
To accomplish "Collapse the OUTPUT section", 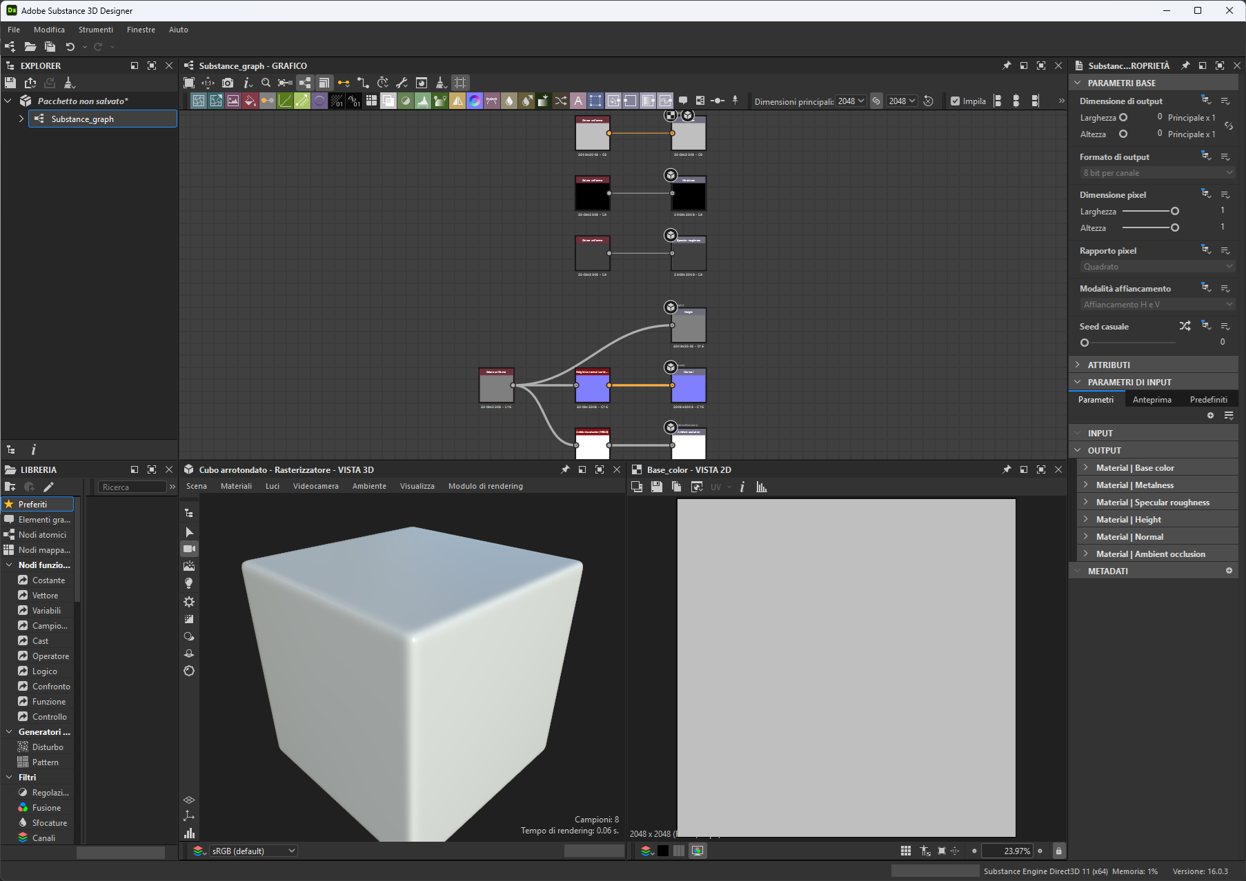I will [1078, 450].
